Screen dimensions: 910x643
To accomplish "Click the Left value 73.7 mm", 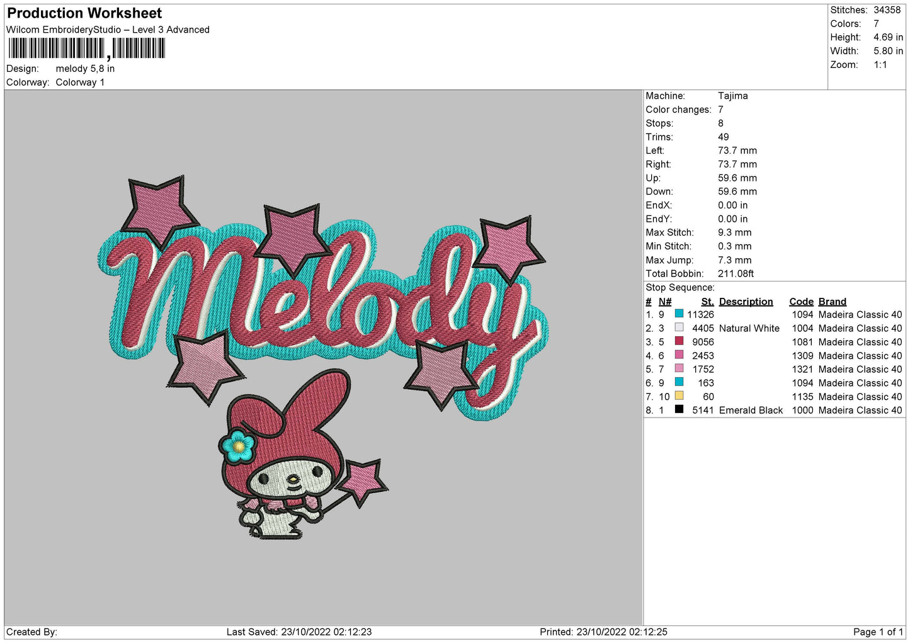I will [x=737, y=151].
